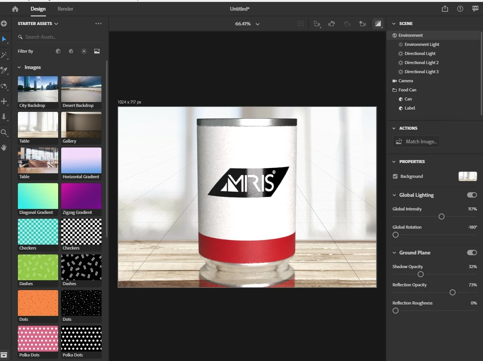This screenshot has width=483, height=361.
Task: Pick the Sampler eyedropper tool
Action: tap(4, 70)
